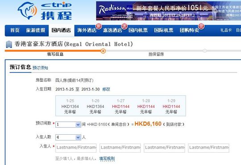Click the red 送 badge on 惠选酒店
Screen dimensions: 241x165
click(x=124, y=26)
